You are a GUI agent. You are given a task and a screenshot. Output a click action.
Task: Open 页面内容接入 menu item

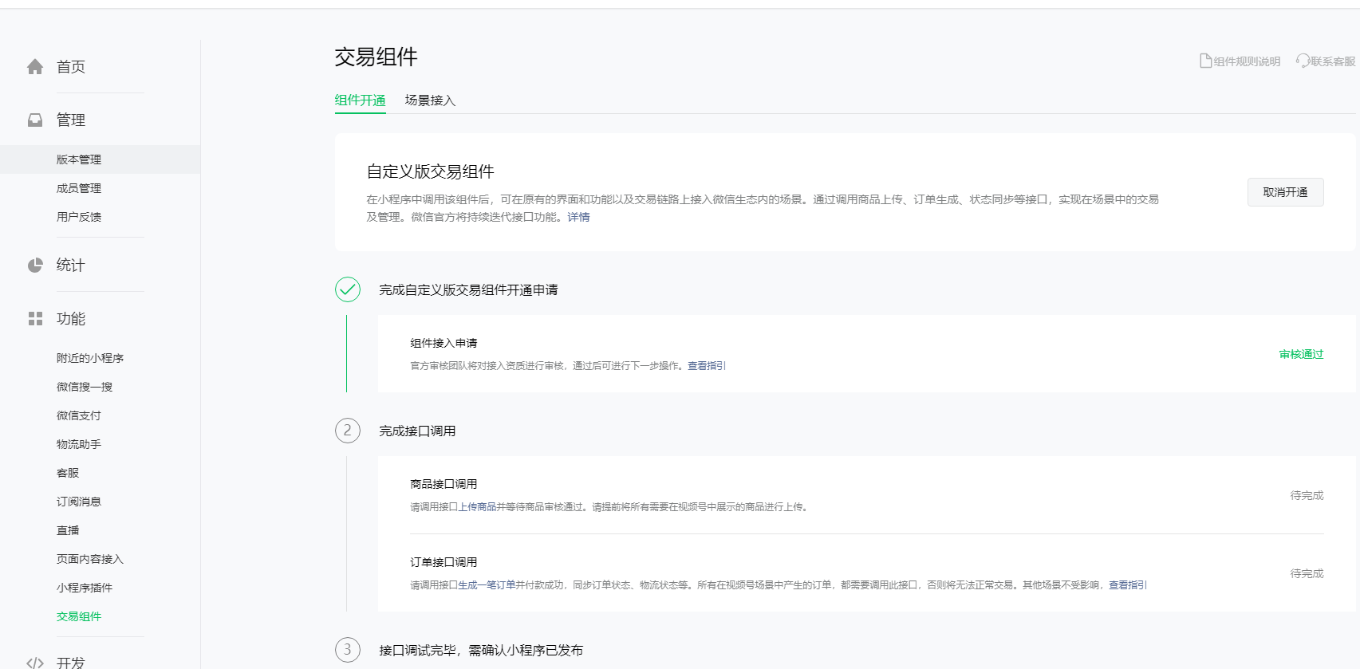90,559
